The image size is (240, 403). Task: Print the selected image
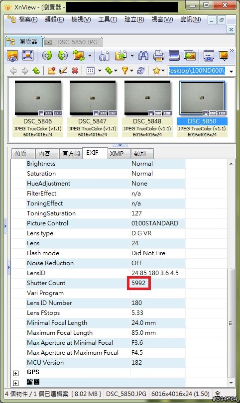(159, 56)
